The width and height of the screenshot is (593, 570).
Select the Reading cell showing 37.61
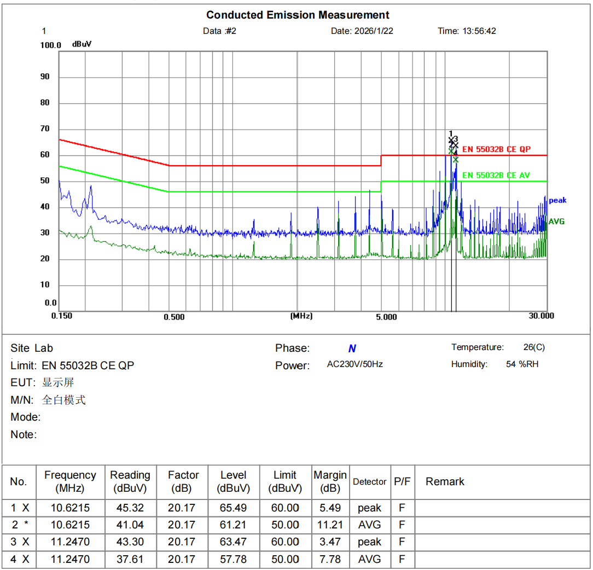(x=130, y=559)
